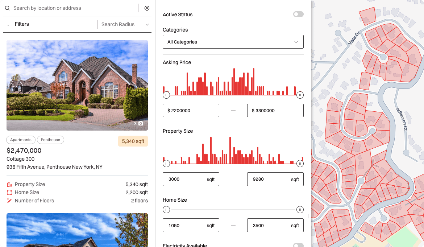Viewport: 424px width, 247px height.
Task: Click the 2,200 sqft home size value
Action: [137, 192]
